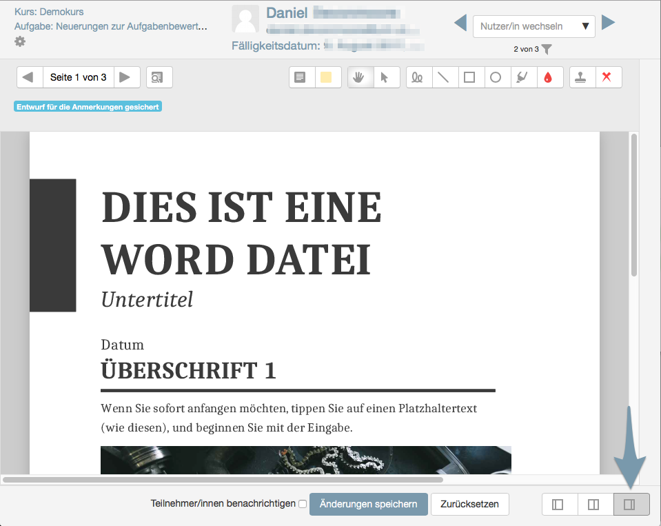
Task: Open the Kurs: Demokurs link
Action: (x=49, y=12)
